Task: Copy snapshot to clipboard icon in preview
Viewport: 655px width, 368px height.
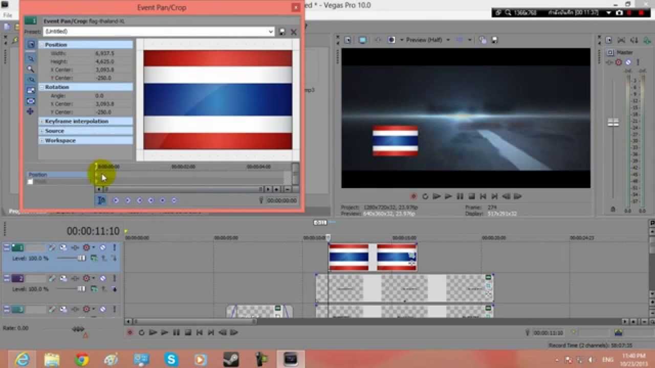Action: coord(483,40)
